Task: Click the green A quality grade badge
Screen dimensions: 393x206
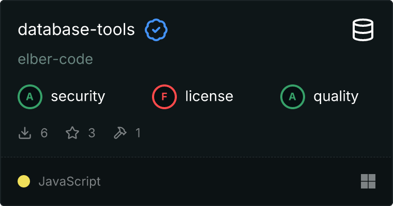Action: click(x=293, y=96)
